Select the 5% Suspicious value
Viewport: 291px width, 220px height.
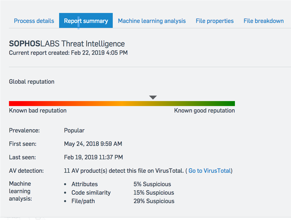click(152, 184)
